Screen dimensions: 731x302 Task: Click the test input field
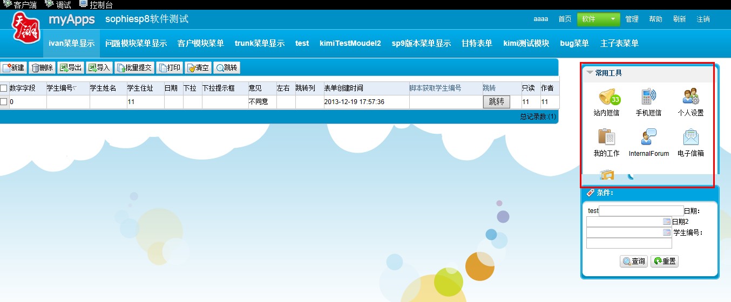point(641,211)
